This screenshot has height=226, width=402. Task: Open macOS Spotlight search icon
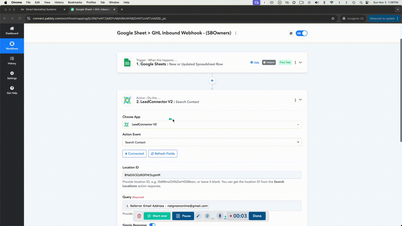(361, 2)
